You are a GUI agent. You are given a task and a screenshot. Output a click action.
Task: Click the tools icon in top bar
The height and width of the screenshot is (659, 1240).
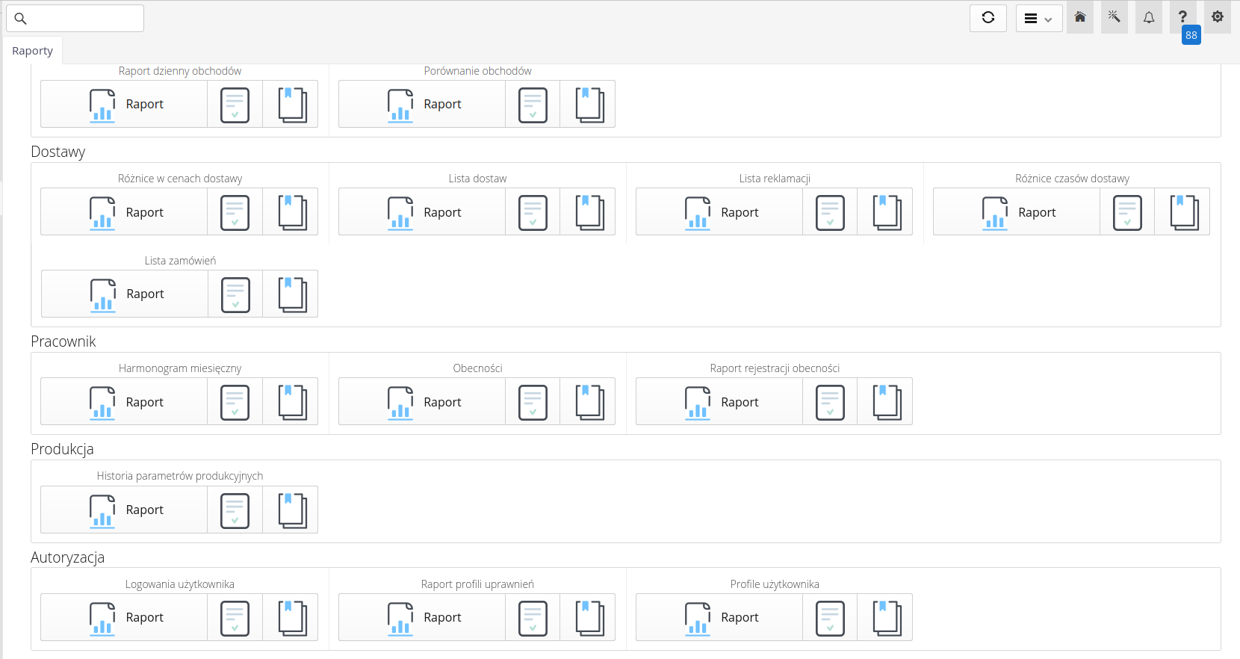(x=1114, y=17)
